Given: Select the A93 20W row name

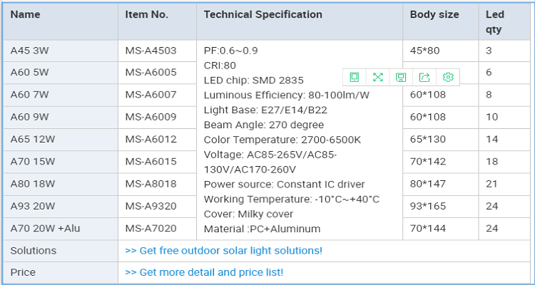Looking at the screenshot, I should coord(32,207).
